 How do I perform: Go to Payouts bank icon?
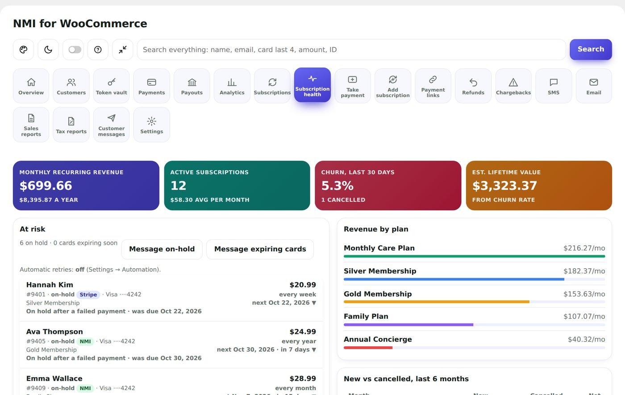(x=192, y=86)
